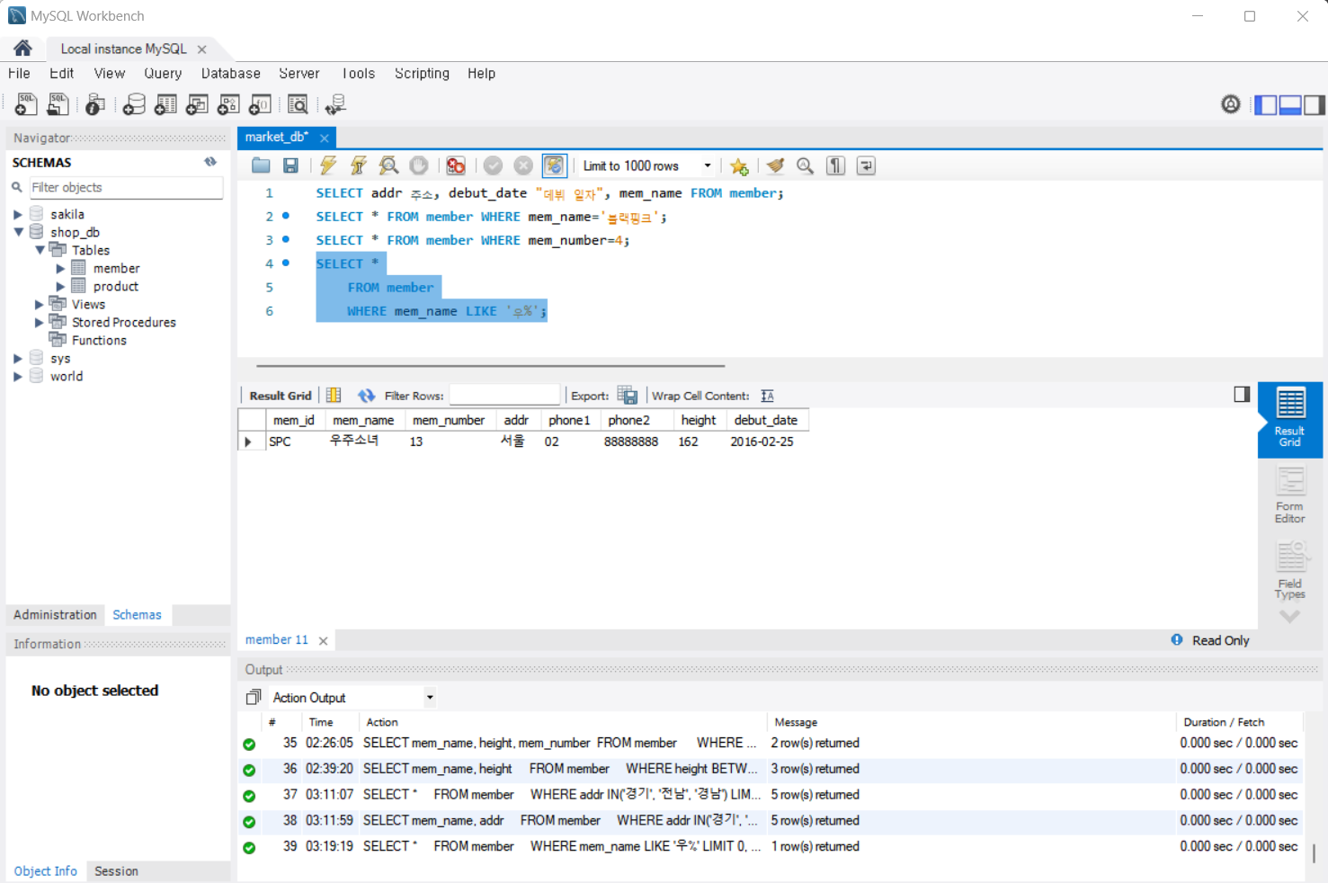Toggle the right sidebar panel visibility

click(x=1315, y=105)
